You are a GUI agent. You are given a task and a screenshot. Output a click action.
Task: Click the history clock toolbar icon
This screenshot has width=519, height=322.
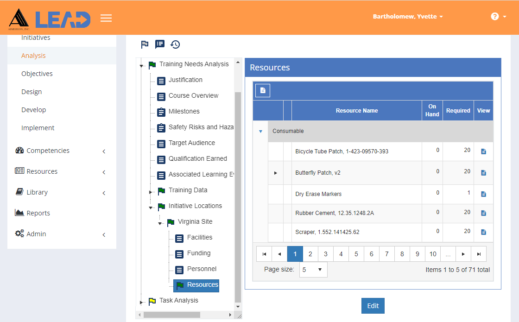[x=175, y=44]
